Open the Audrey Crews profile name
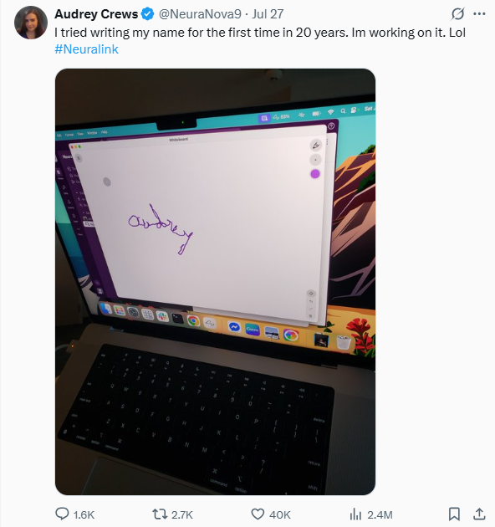This screenshot has width=495, height=527. (x=96, y=14)
